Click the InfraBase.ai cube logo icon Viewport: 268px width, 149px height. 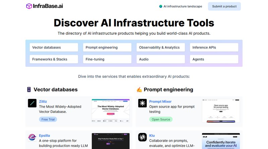click(29, 6)
